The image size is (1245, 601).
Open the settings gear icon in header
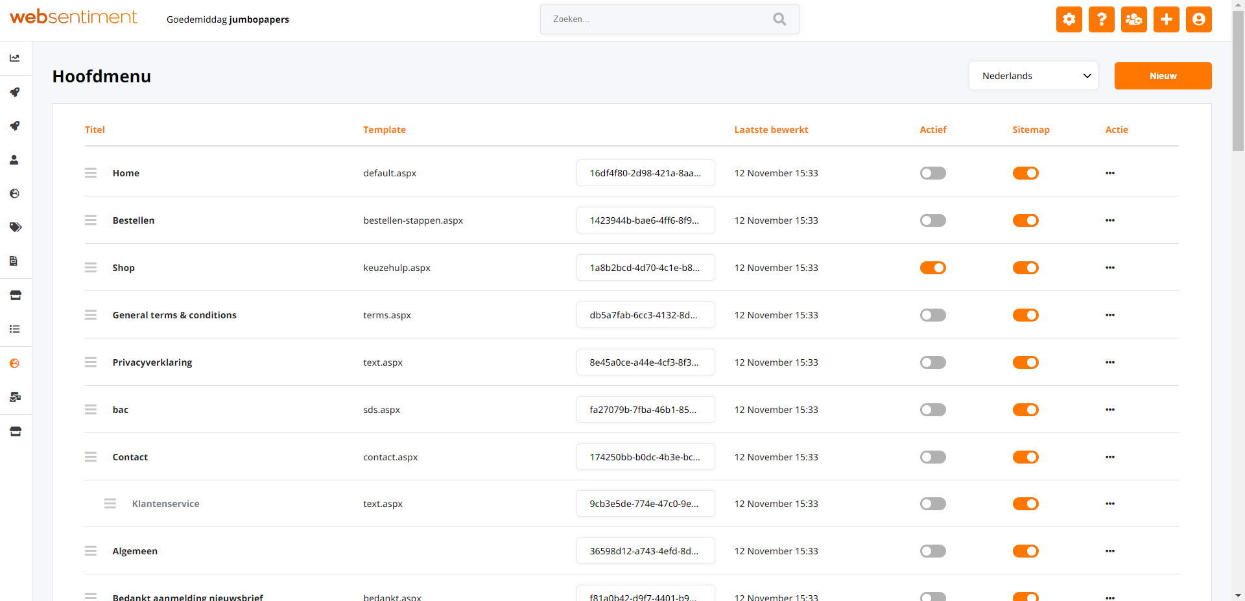point(1069,19)
